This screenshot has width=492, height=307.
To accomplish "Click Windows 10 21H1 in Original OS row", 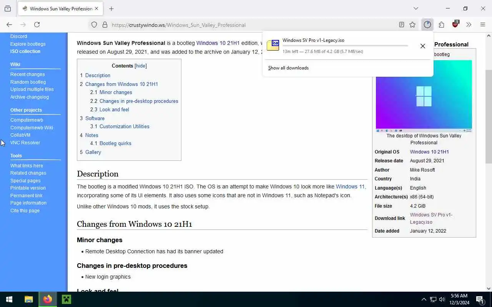I will tap(429, 152).
